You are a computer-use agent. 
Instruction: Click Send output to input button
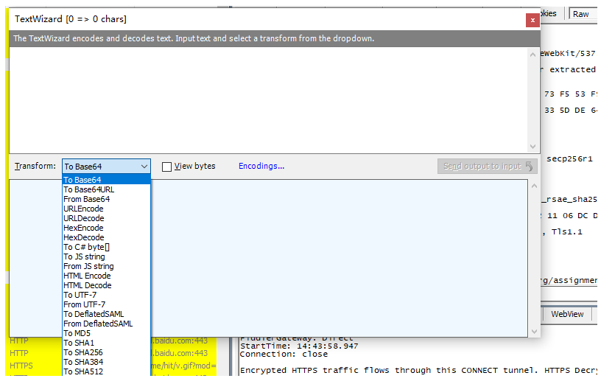click(x=487, y=166)
